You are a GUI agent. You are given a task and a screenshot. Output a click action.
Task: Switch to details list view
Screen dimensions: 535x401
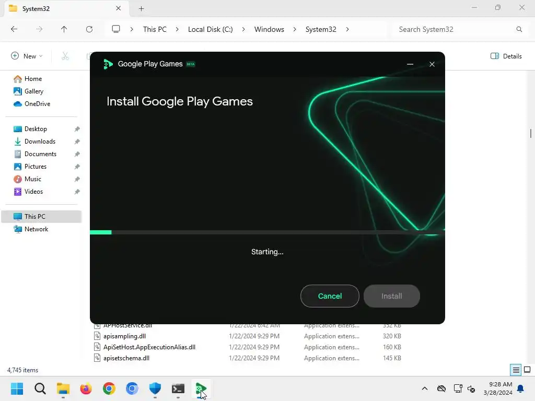516,370
